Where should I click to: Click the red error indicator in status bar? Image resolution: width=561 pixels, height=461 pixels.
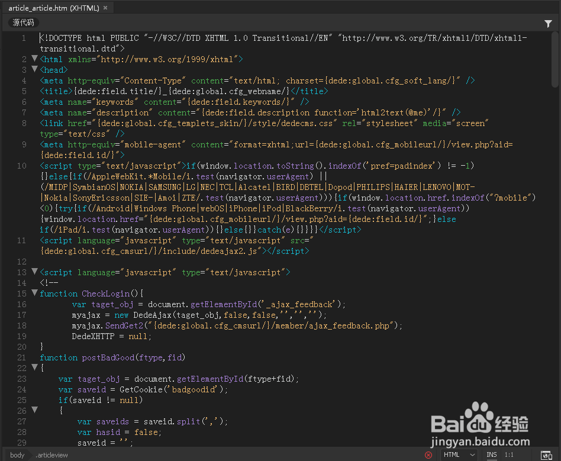(428, 455)
